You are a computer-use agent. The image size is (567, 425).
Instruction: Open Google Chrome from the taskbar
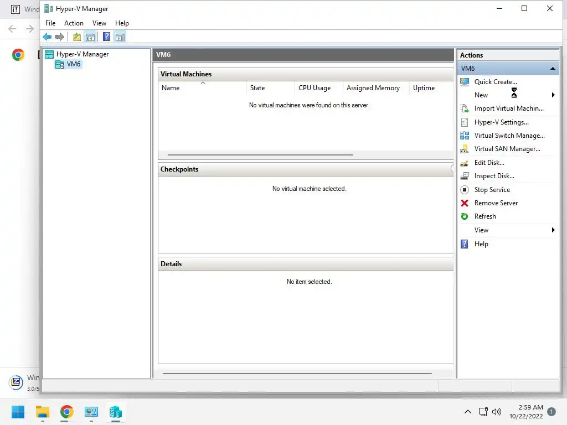66,412
